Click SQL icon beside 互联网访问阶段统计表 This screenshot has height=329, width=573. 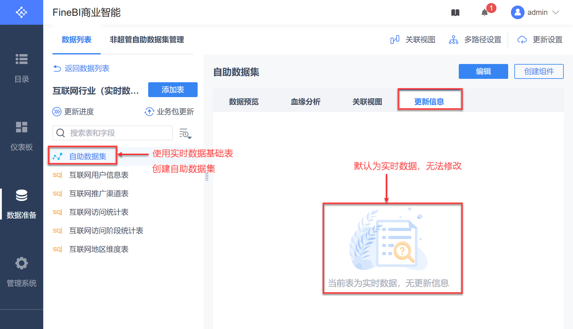[57, 231]
